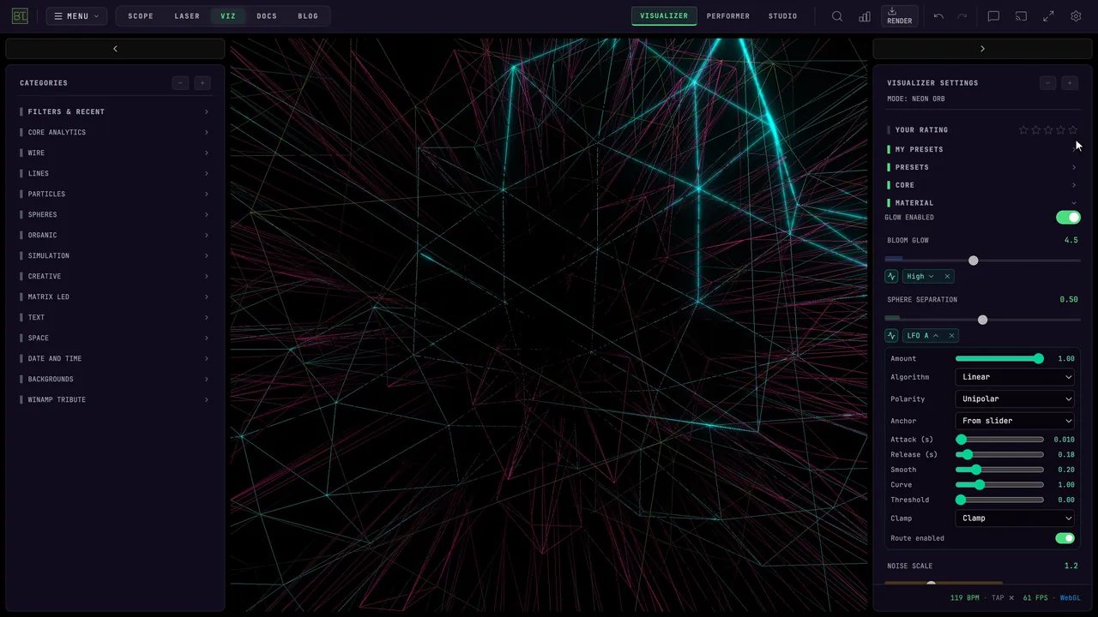Select the Laser nav item
The width and height of the screenshot is (1098, 617).
point(187,16)
